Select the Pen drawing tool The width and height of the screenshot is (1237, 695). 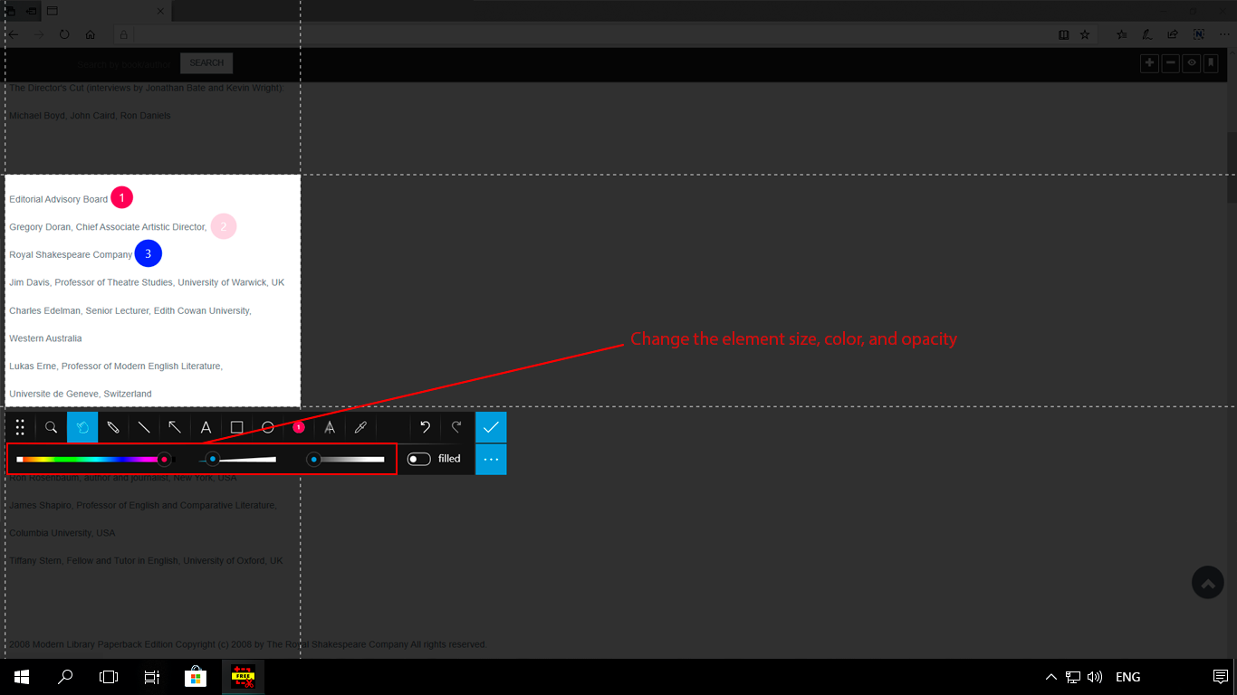point(113,427)
